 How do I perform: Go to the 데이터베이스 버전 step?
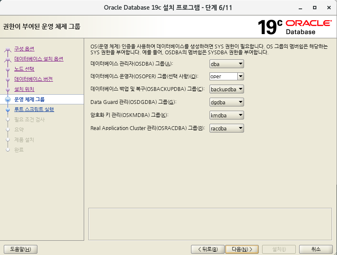(34, 79)
